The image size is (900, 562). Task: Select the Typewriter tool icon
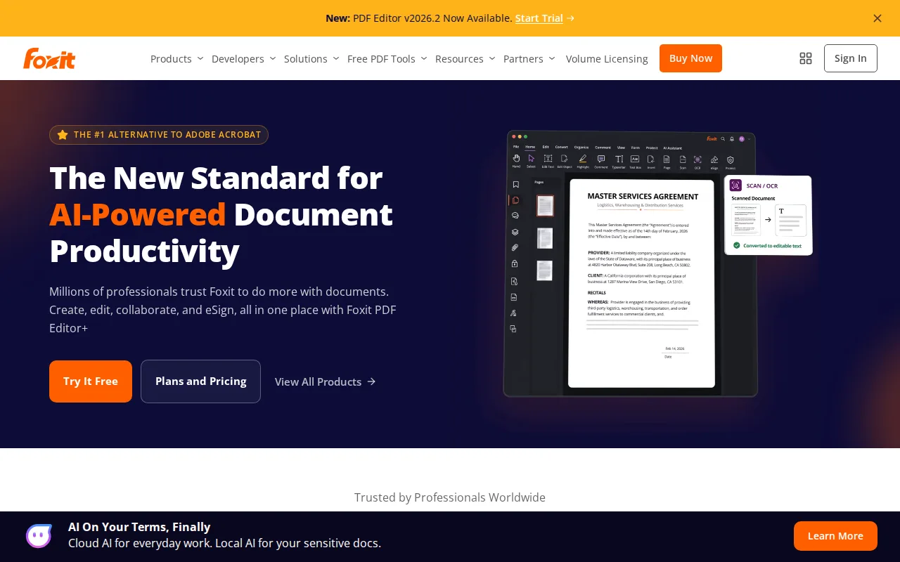619,159
